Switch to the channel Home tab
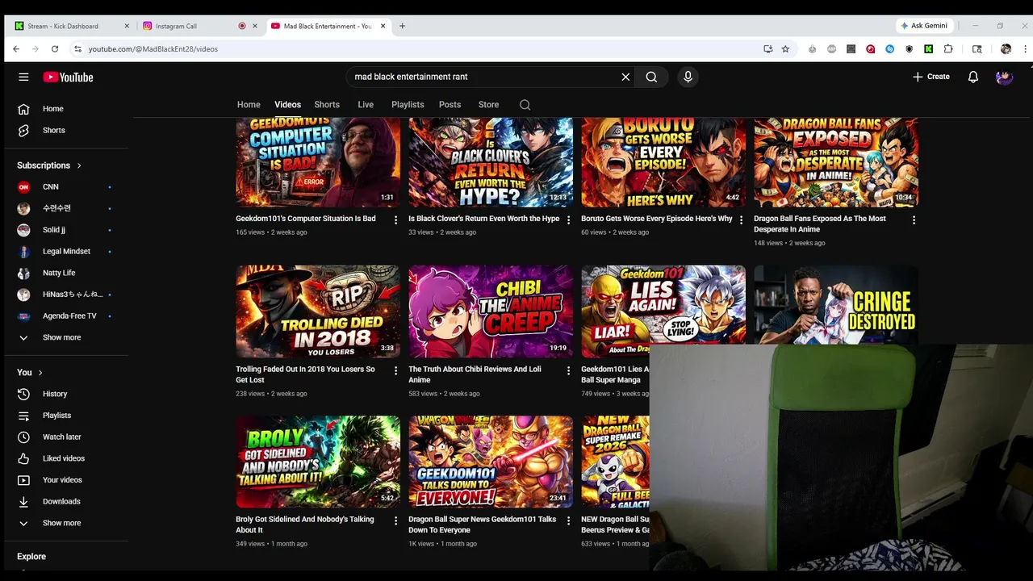Screen dimensions: 1033x581 (249, 105)
